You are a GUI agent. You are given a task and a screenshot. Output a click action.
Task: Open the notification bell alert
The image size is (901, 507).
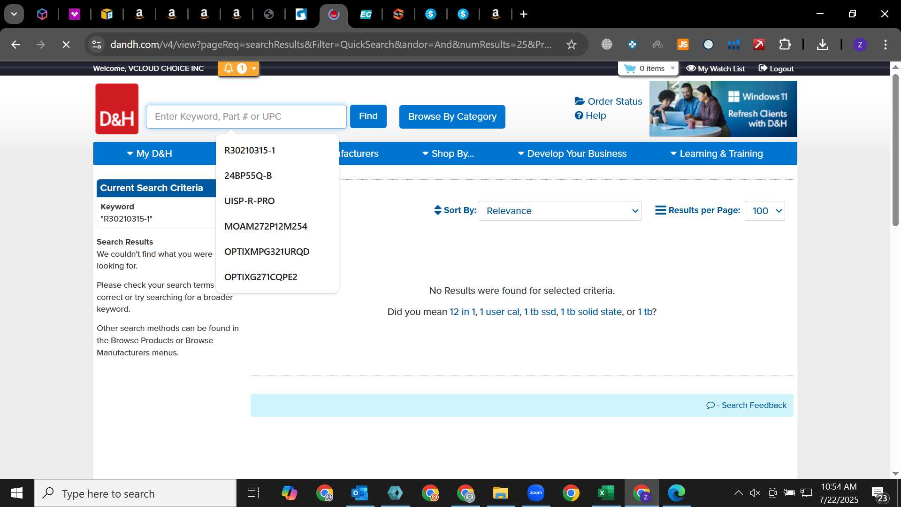(x=229, y=69)
